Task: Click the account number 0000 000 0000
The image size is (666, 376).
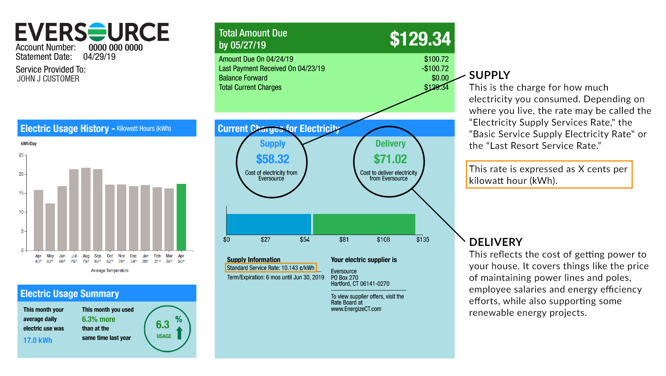Action: click(116, 48)
